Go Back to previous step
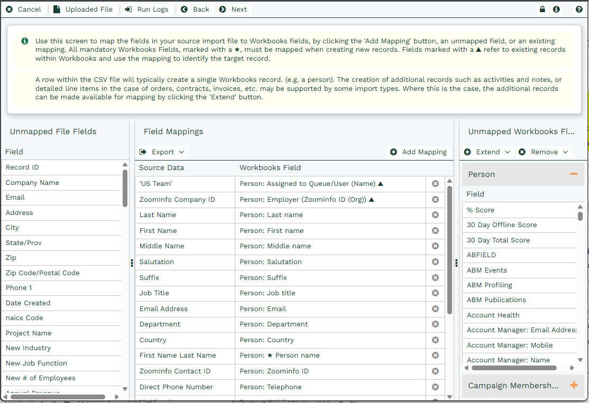 pyautogui.click(x=195, y=10)
